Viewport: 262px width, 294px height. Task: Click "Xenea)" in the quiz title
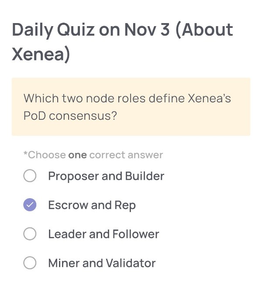coord(41,55)
